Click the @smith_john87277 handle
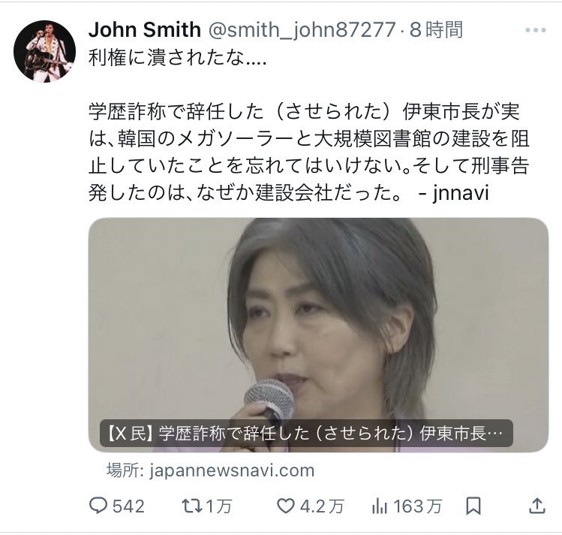The height and width of the screenshot is (535, 562). coord(302,30)
